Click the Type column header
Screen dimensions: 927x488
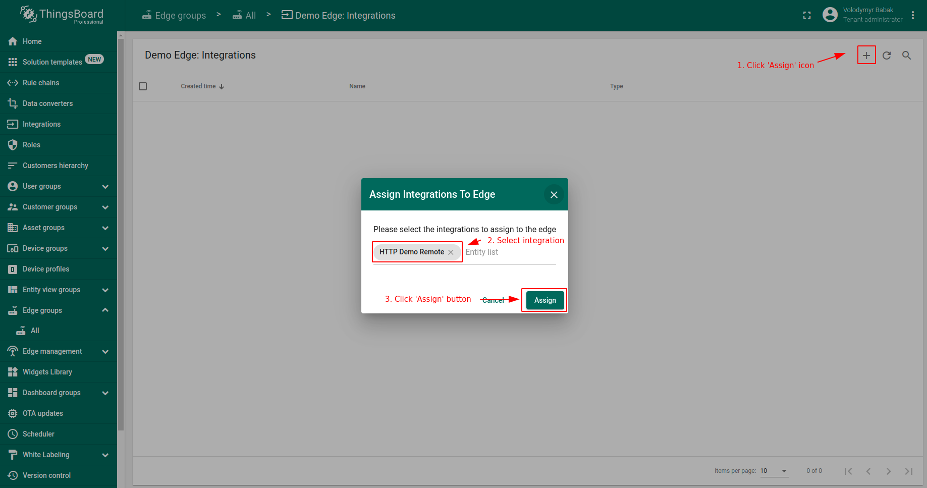[617, 86]
